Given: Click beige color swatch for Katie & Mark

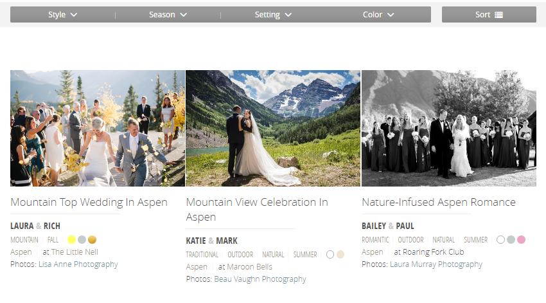Looking at the screenshot, I should point(340,254).
